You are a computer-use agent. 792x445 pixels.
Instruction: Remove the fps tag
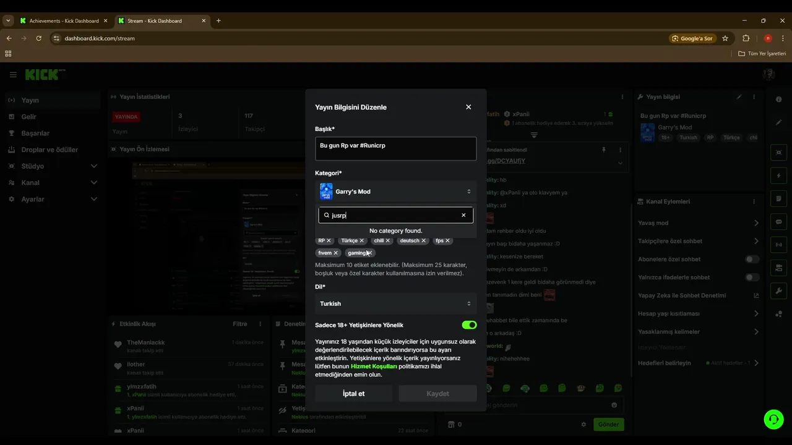[x=447, y=240]
